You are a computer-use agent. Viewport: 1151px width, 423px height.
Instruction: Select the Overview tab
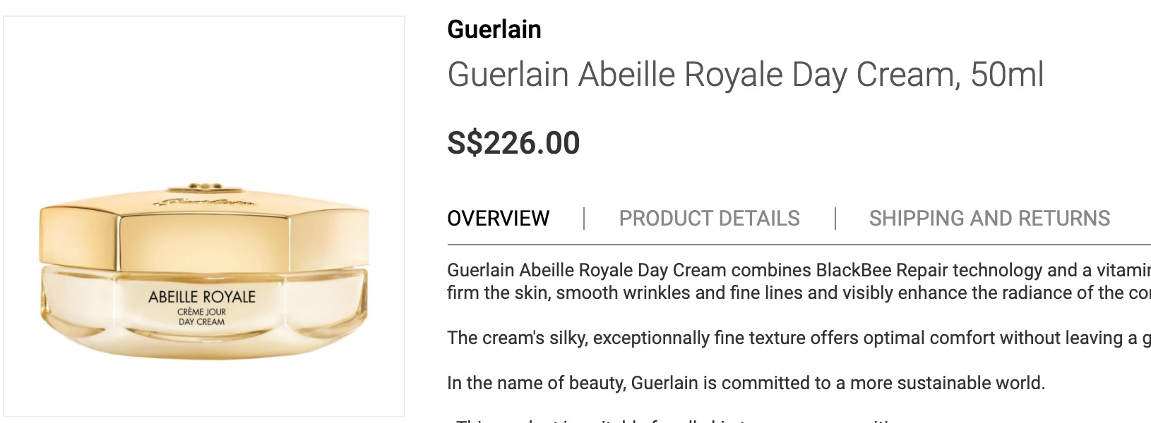click(x=498, y=219)
